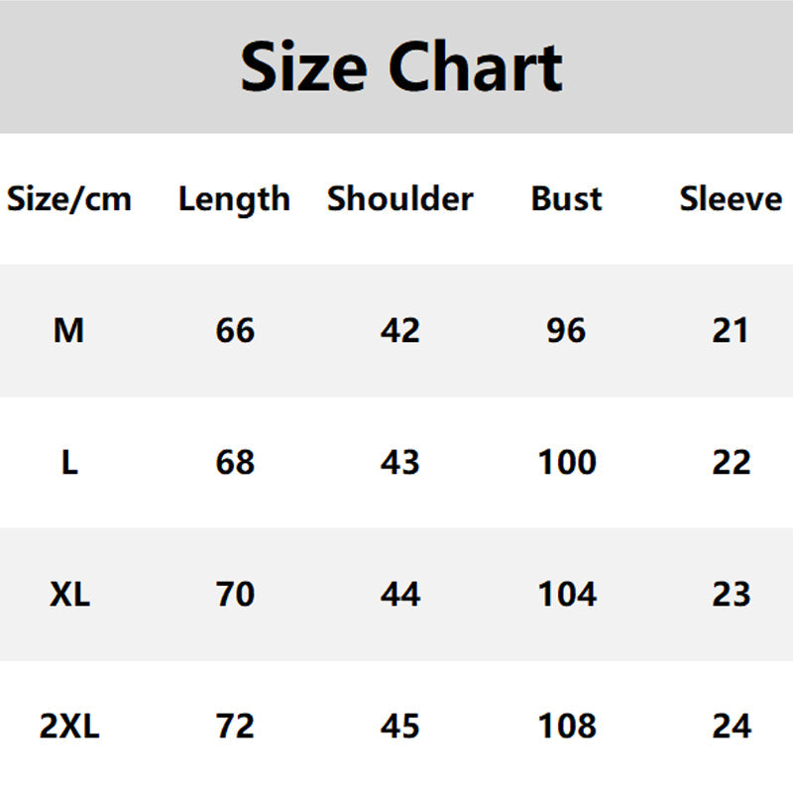This screenshot has width=793, height=793.
Task: Click the M size row label
Action: pyautogui.click(x=68, y=330)
